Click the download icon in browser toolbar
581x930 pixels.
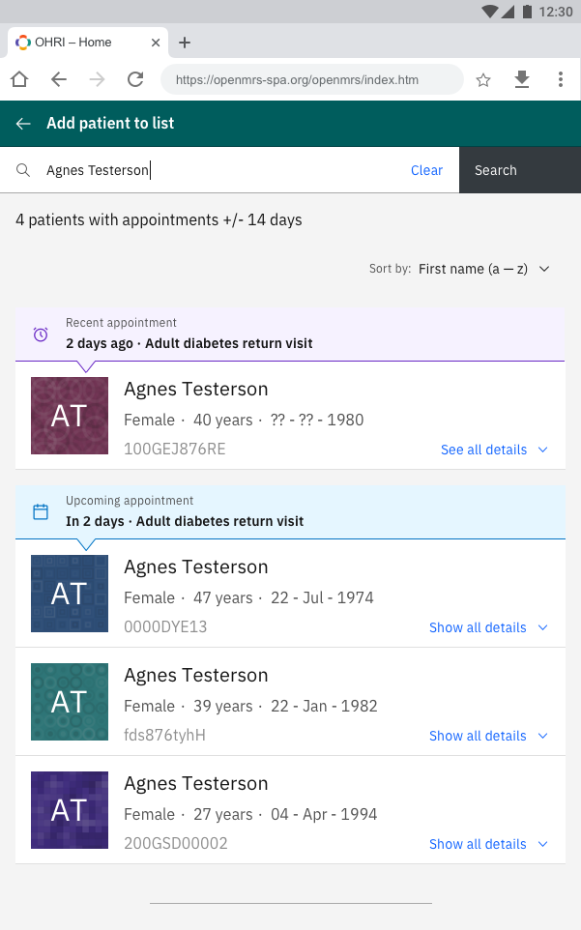522,80
